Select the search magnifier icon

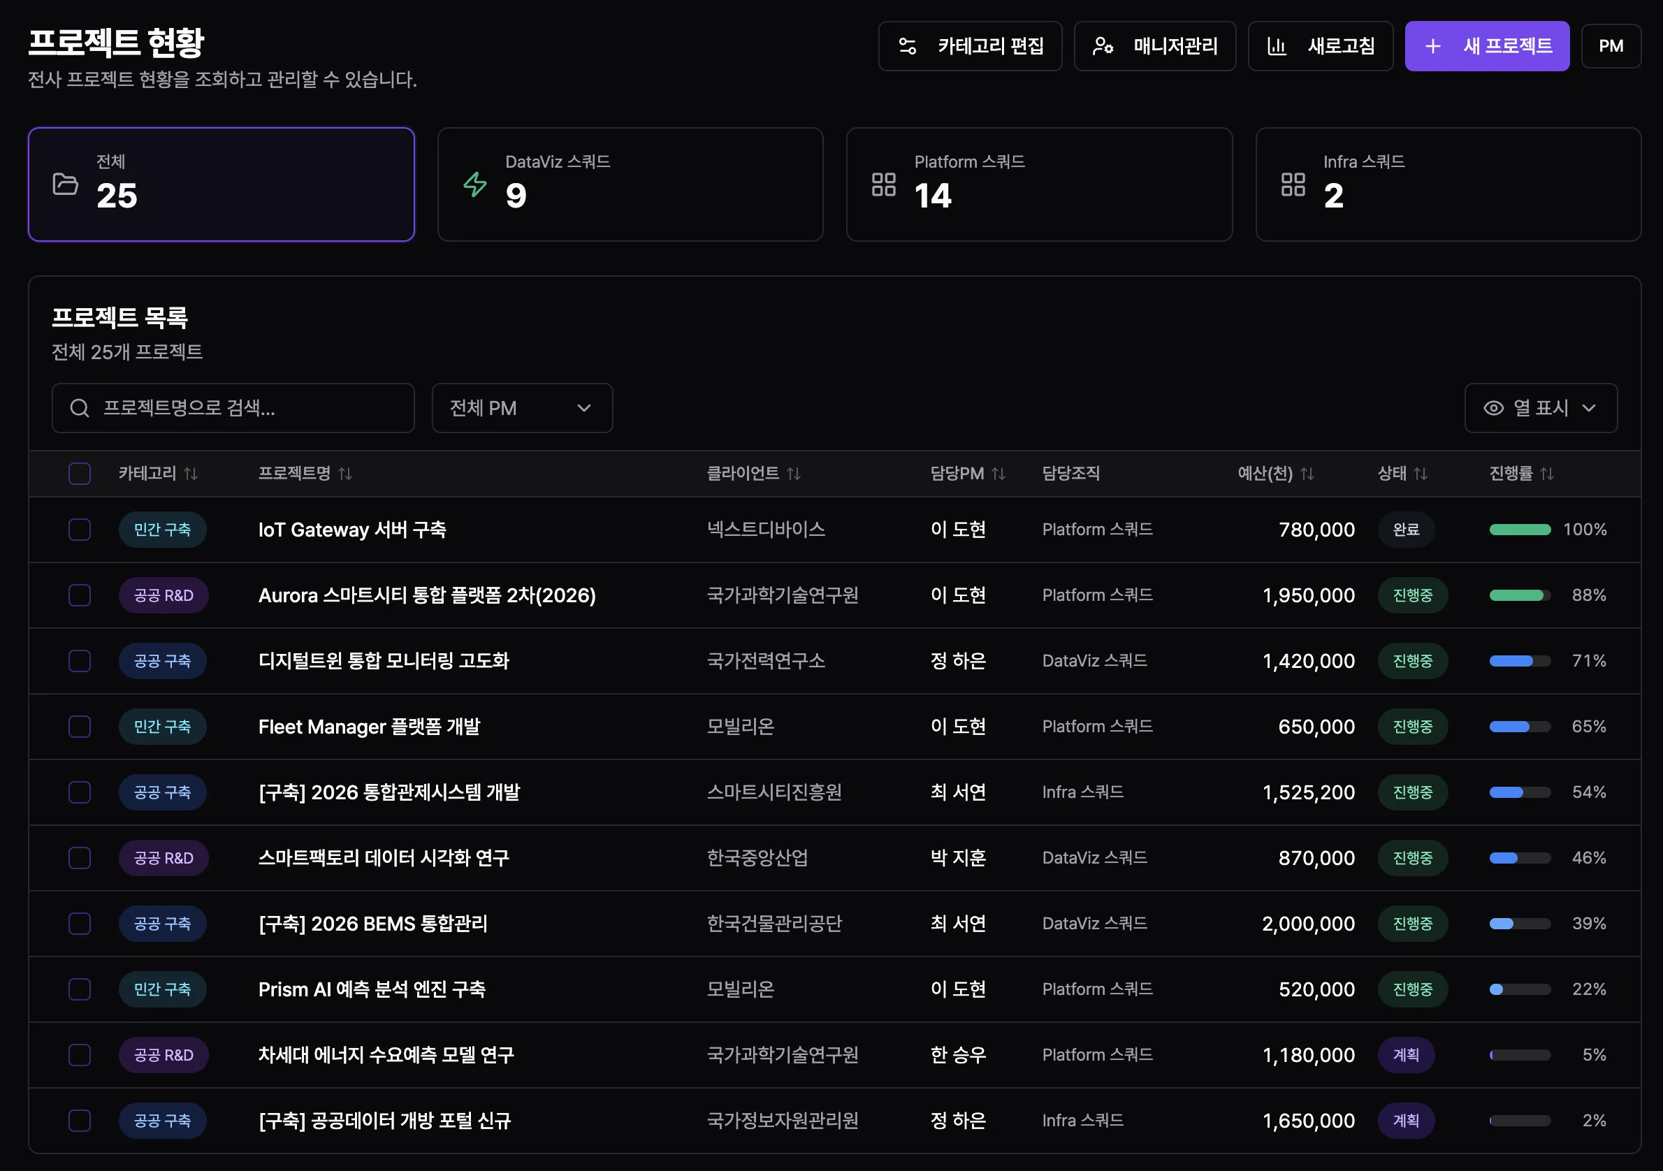[80, 408]
